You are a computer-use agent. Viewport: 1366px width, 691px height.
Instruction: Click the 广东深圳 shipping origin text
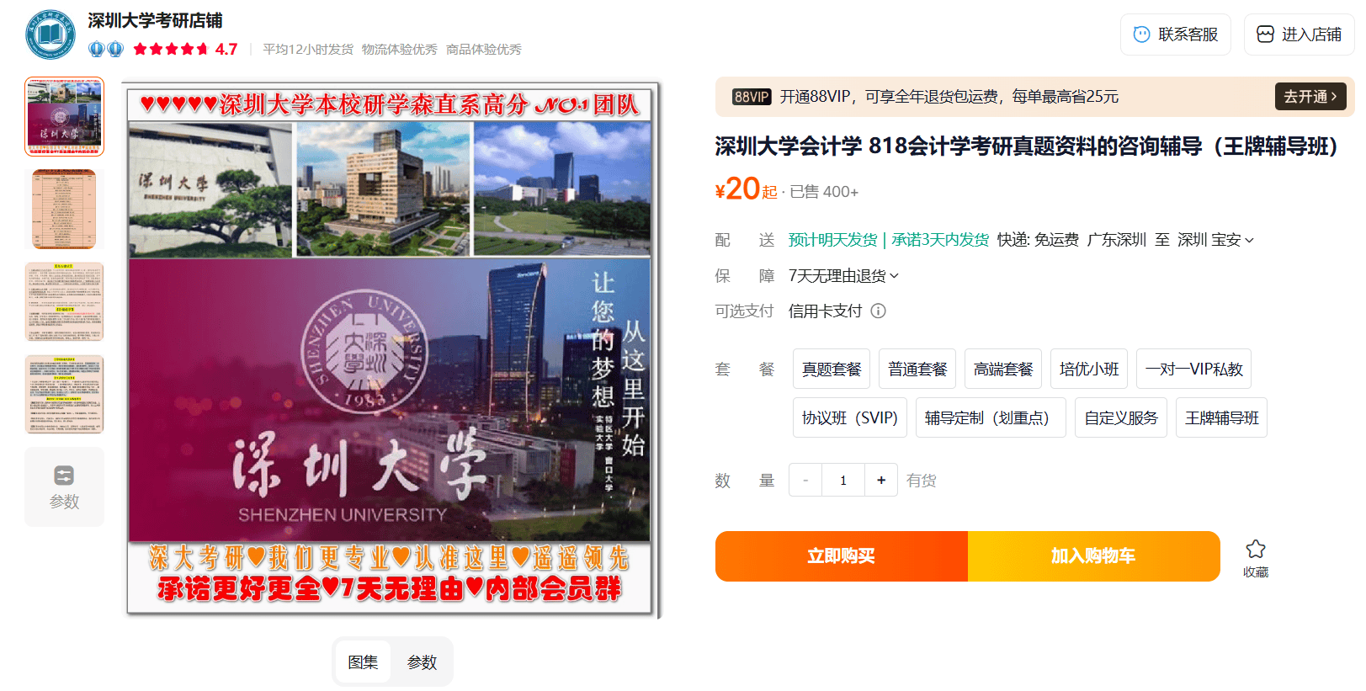click(x=1117, y=240)
